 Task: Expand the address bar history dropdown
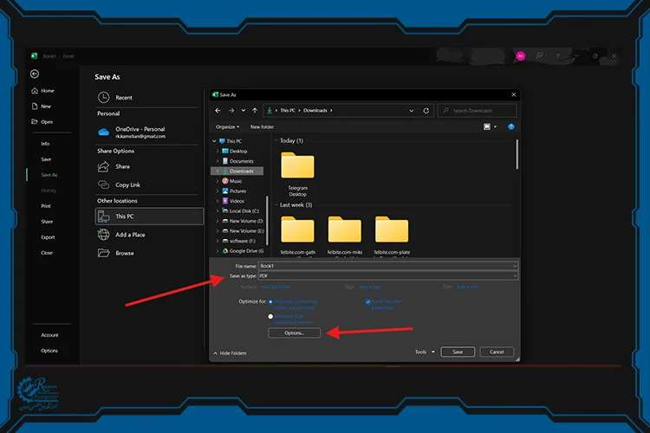[x=411, y=111]
